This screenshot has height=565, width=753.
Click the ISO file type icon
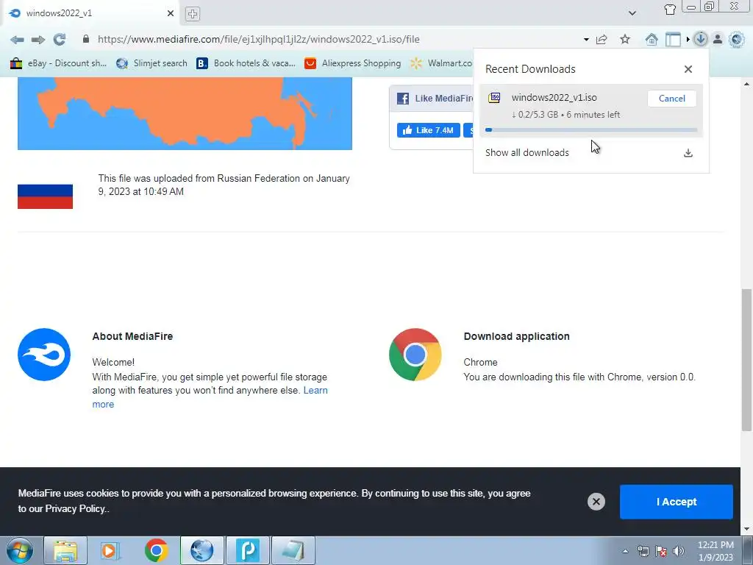(x=494, y=98)
